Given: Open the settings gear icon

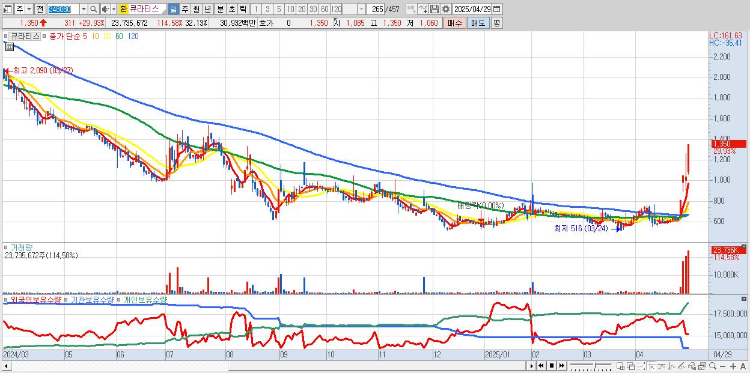Looking at the screenshot, I should [x=445, y=9].
